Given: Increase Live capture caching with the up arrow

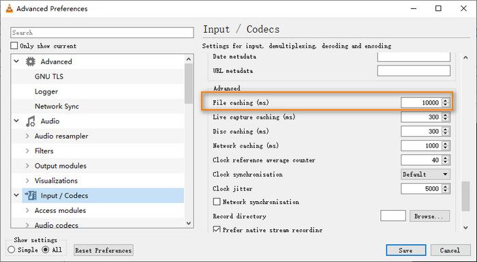Looking at the screenshot, I should 446,115.
